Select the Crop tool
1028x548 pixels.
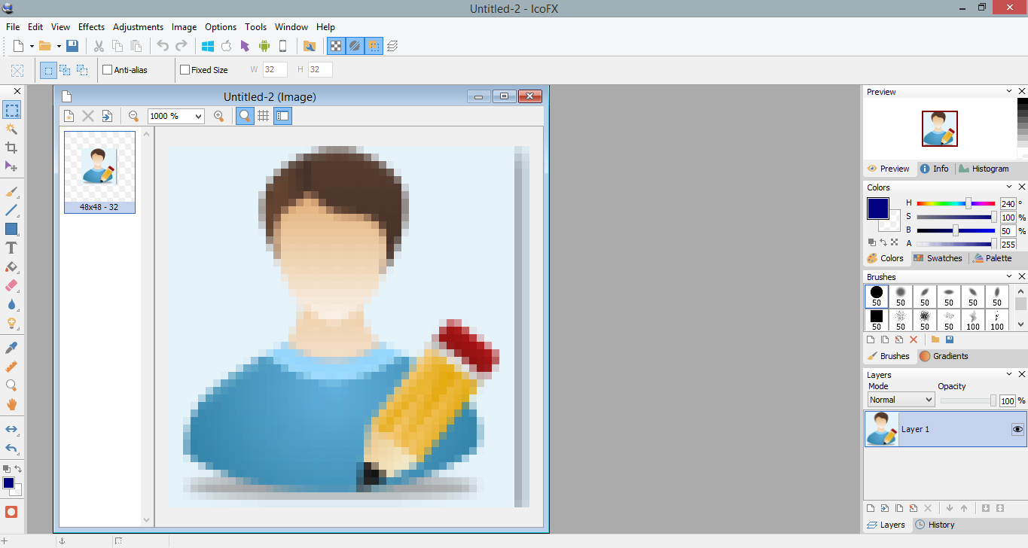[11, 148]
